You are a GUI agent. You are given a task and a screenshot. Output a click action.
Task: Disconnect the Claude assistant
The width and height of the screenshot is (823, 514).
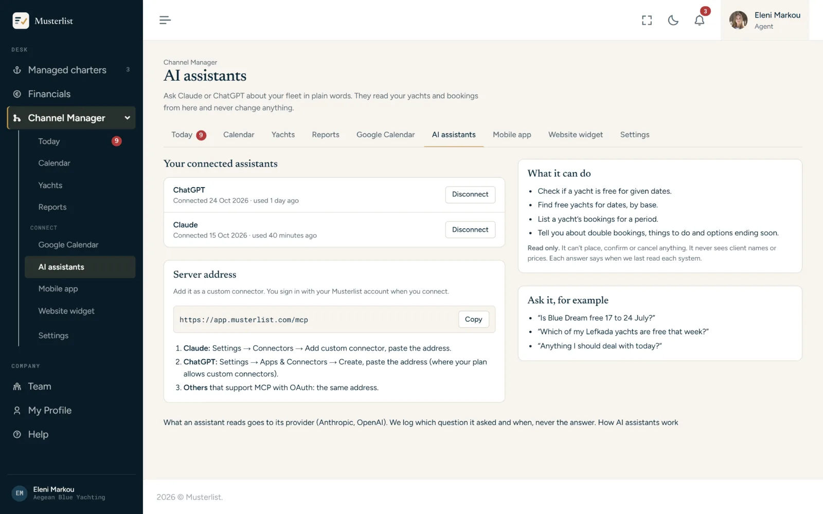click(470, 230)
